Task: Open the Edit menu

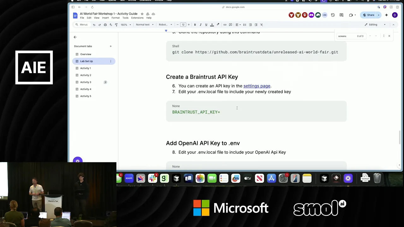Action: (89, 18)
